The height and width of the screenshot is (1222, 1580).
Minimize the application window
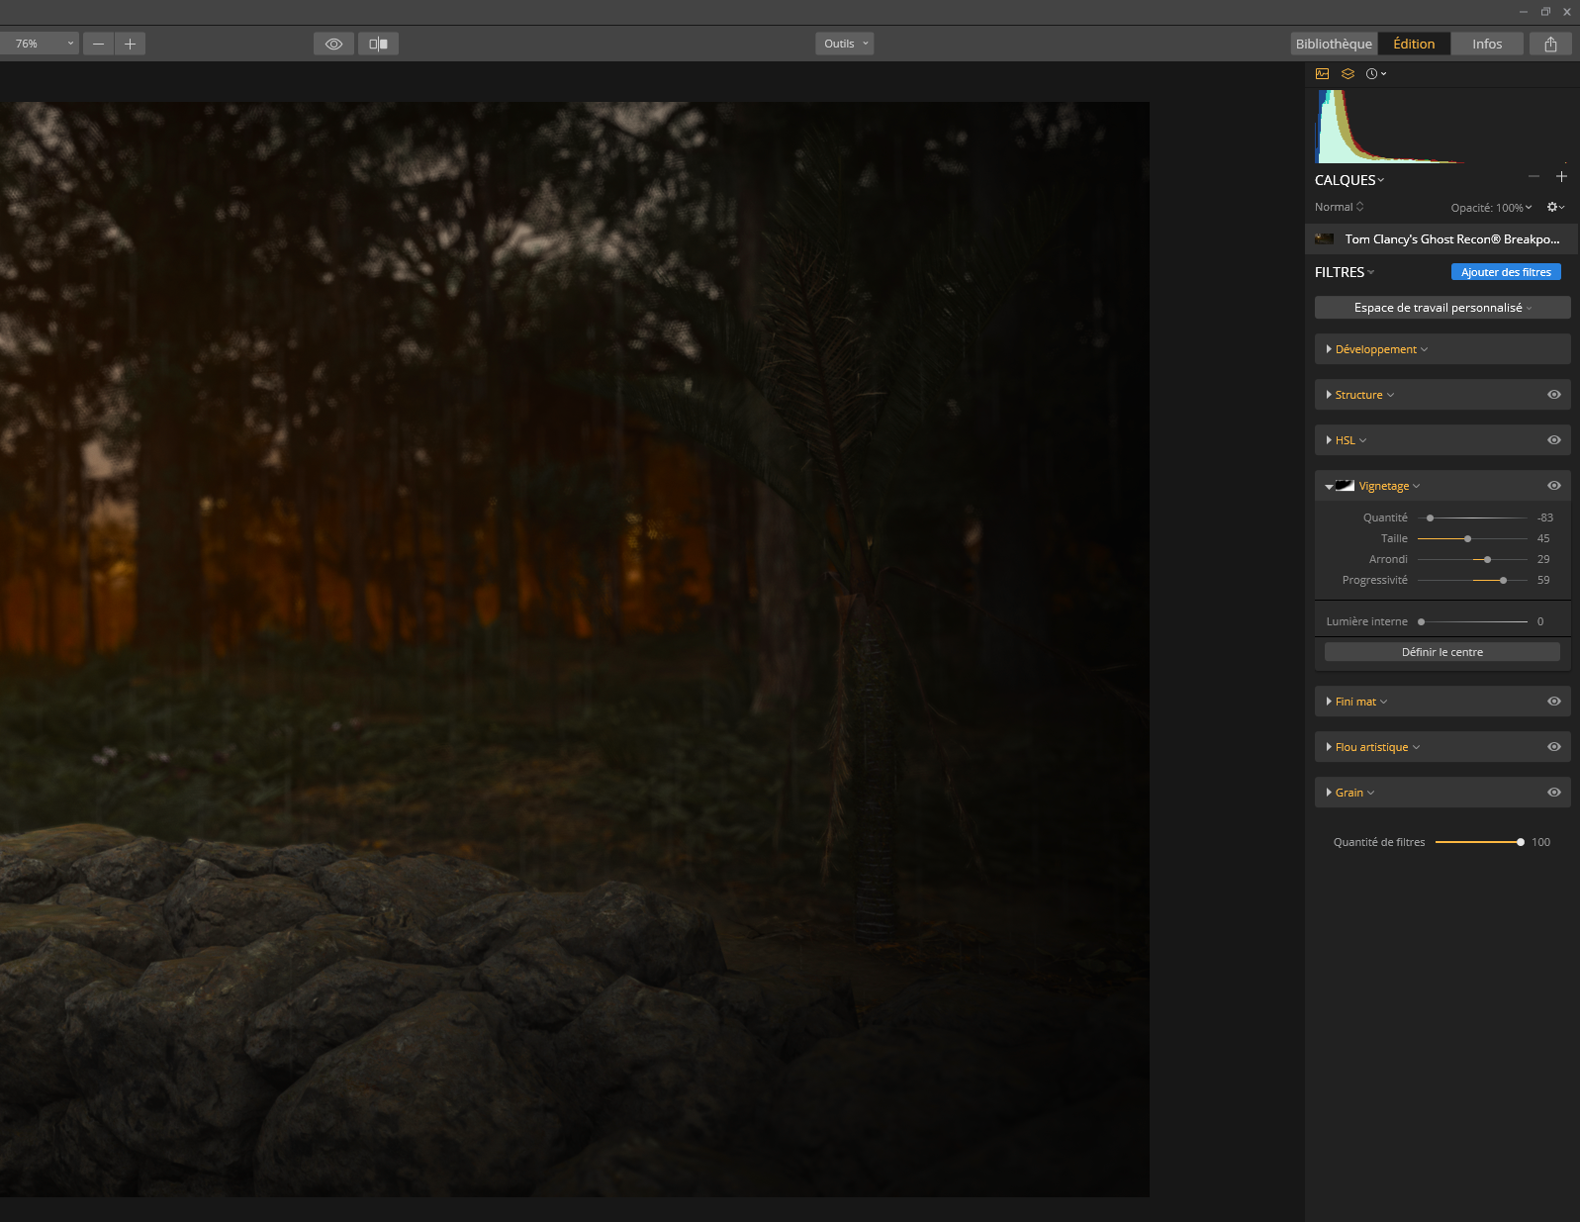coord(1524,12)
